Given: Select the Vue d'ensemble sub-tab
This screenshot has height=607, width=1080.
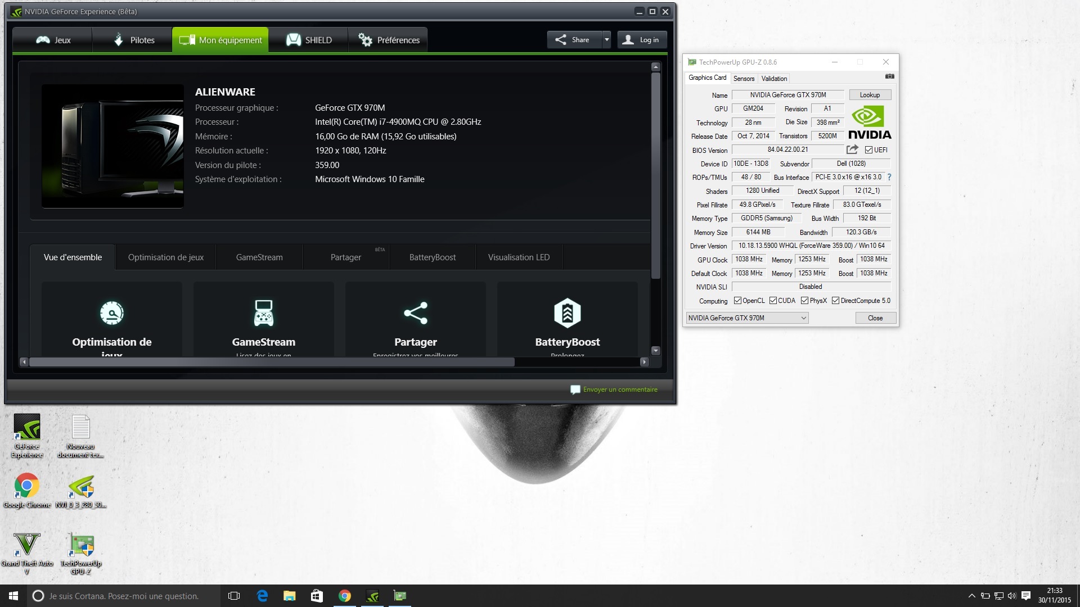Looking at the screenshot, I should (73, 257).
